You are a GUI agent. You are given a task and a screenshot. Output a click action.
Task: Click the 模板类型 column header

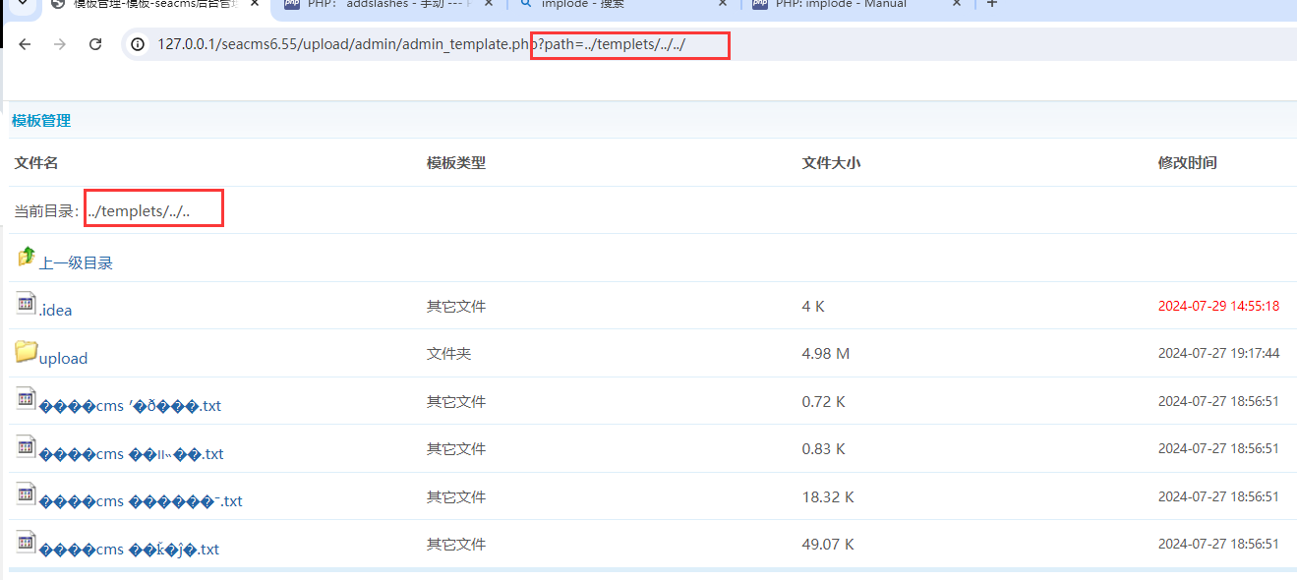[456, 163]
